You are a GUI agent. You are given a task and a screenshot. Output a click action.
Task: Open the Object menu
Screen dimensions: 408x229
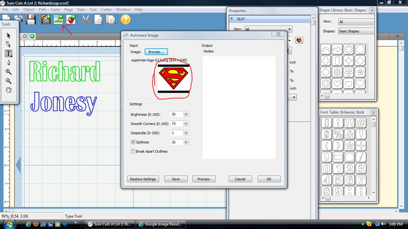tap(29, 10)
